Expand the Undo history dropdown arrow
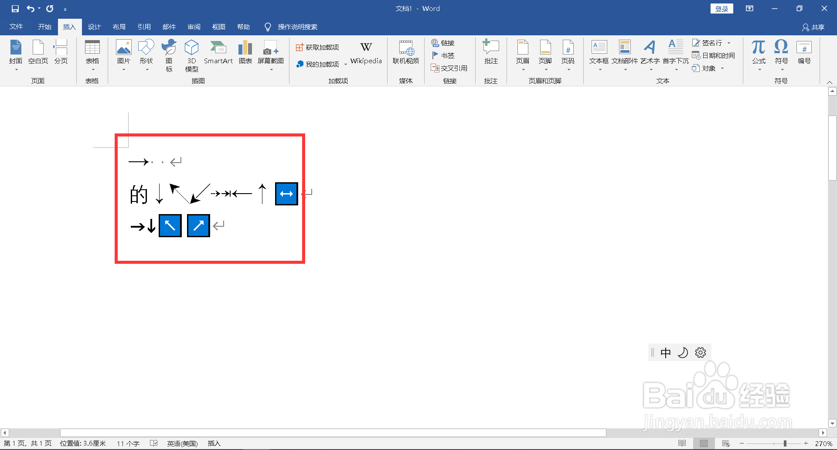The height and width of the screenshot is (450, 837). [x=39, y=9]
